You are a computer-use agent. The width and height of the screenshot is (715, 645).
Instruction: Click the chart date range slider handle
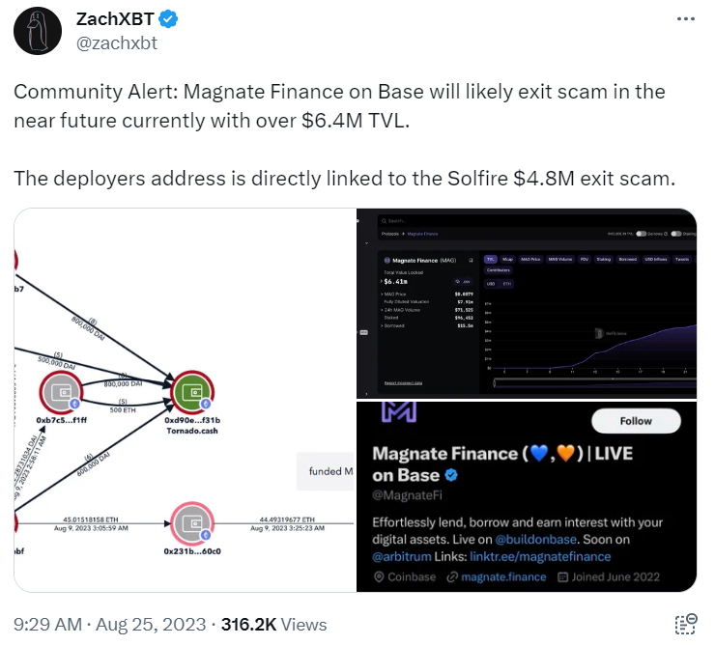click(x=495, y=383)
